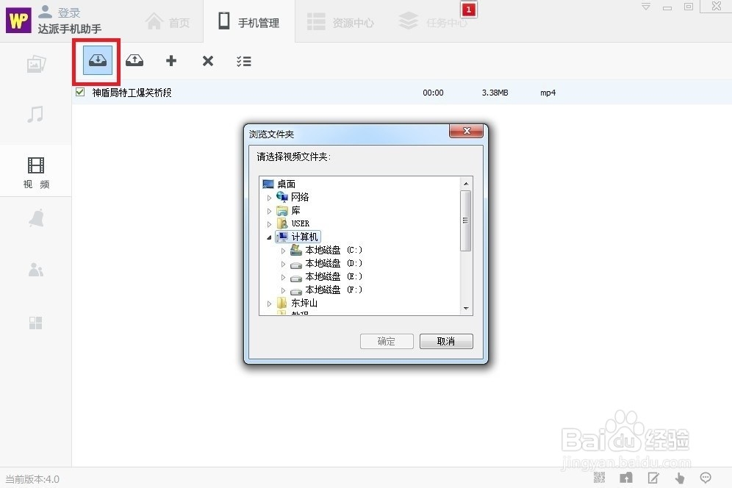Open the photos panel in the sidebar
Screen dimensions: 732x488
[35, 64]
